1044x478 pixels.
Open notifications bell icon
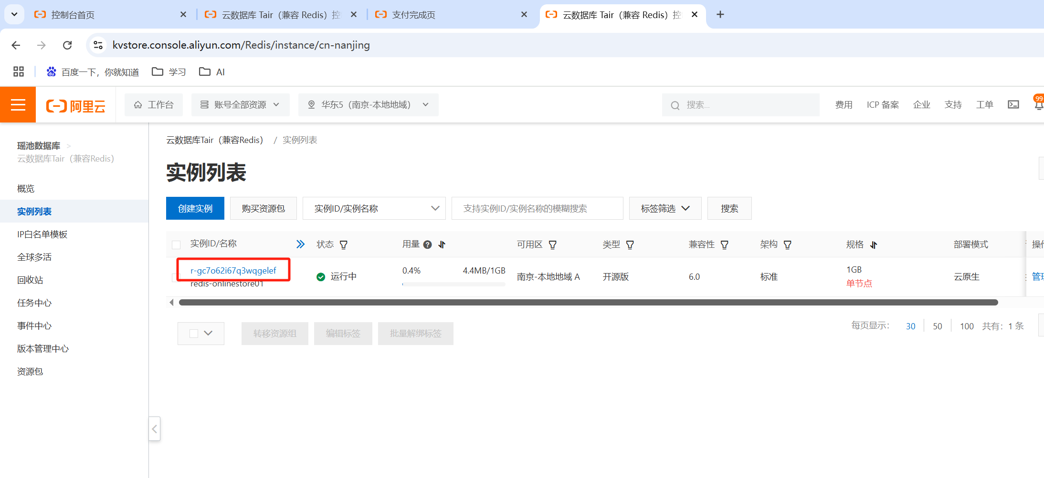[1039, 104]
